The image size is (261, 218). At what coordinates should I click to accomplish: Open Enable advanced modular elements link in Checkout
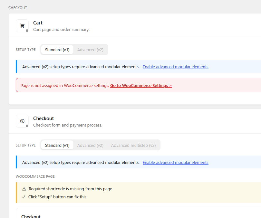[x=175, y=163]
